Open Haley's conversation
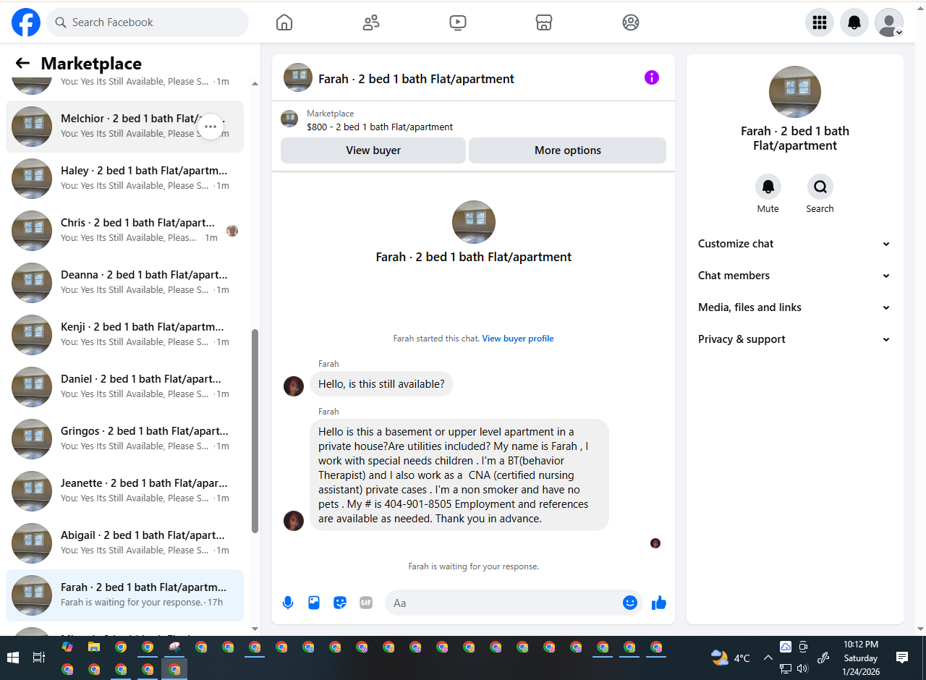The image size is (926, 680). click(x=124, y=179)
